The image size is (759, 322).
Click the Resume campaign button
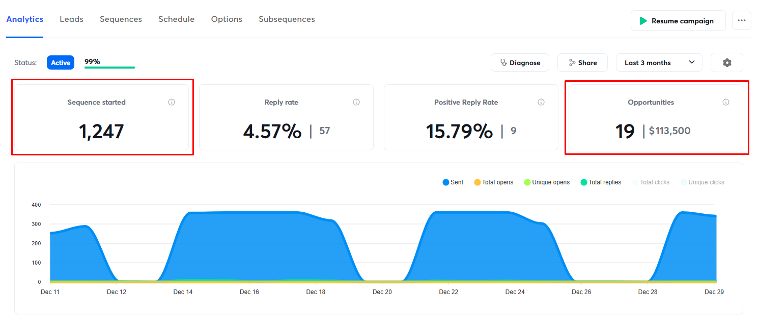(x=678, y=20)
